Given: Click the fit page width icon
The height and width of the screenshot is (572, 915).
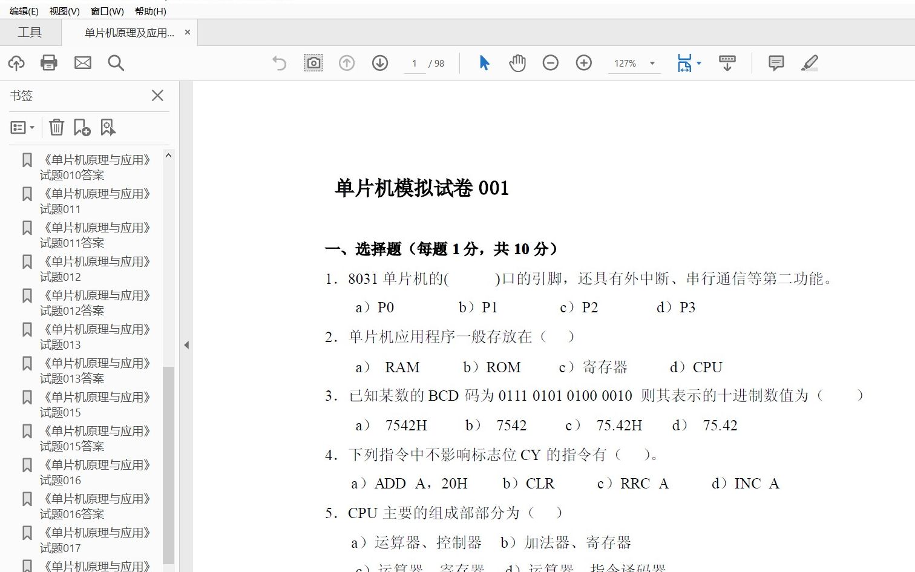Looking at the screenshot, I should (x=684, y=63).
